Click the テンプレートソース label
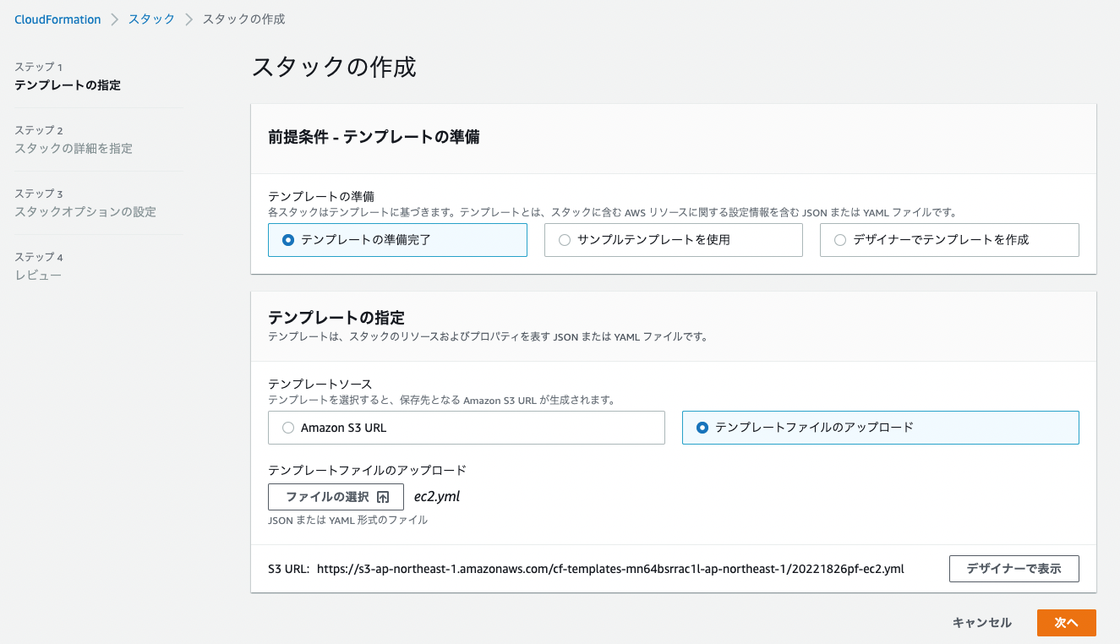The height and width of the screenshot is (644, 1120). (320, 385)
